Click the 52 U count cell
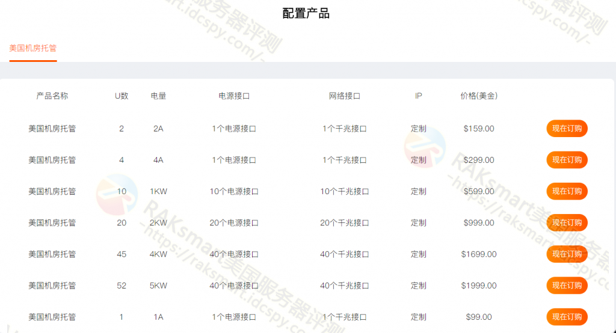This screenshot has height=333, width=616. coord(122,286)
